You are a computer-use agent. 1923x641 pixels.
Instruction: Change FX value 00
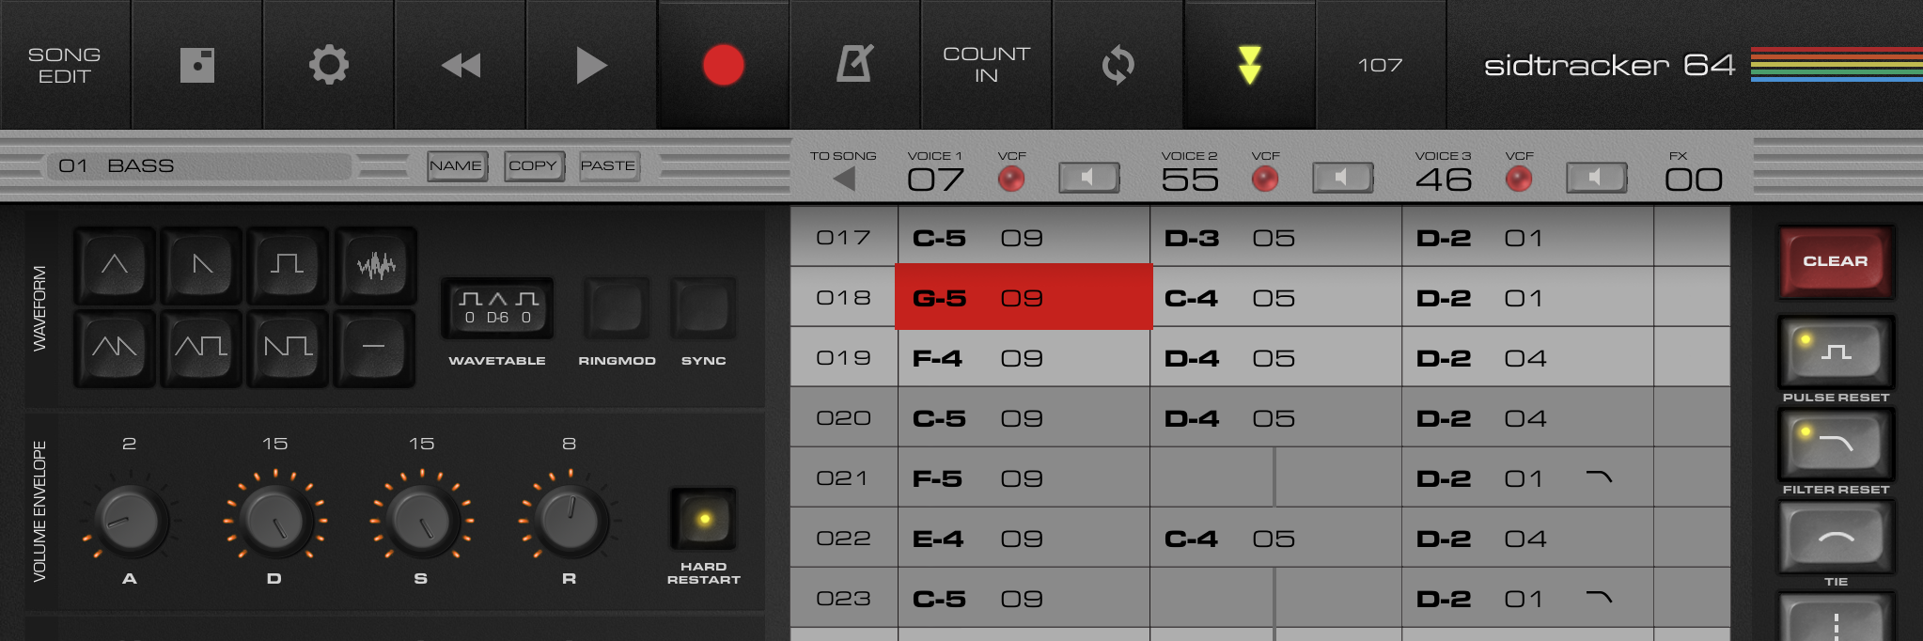1694,180
